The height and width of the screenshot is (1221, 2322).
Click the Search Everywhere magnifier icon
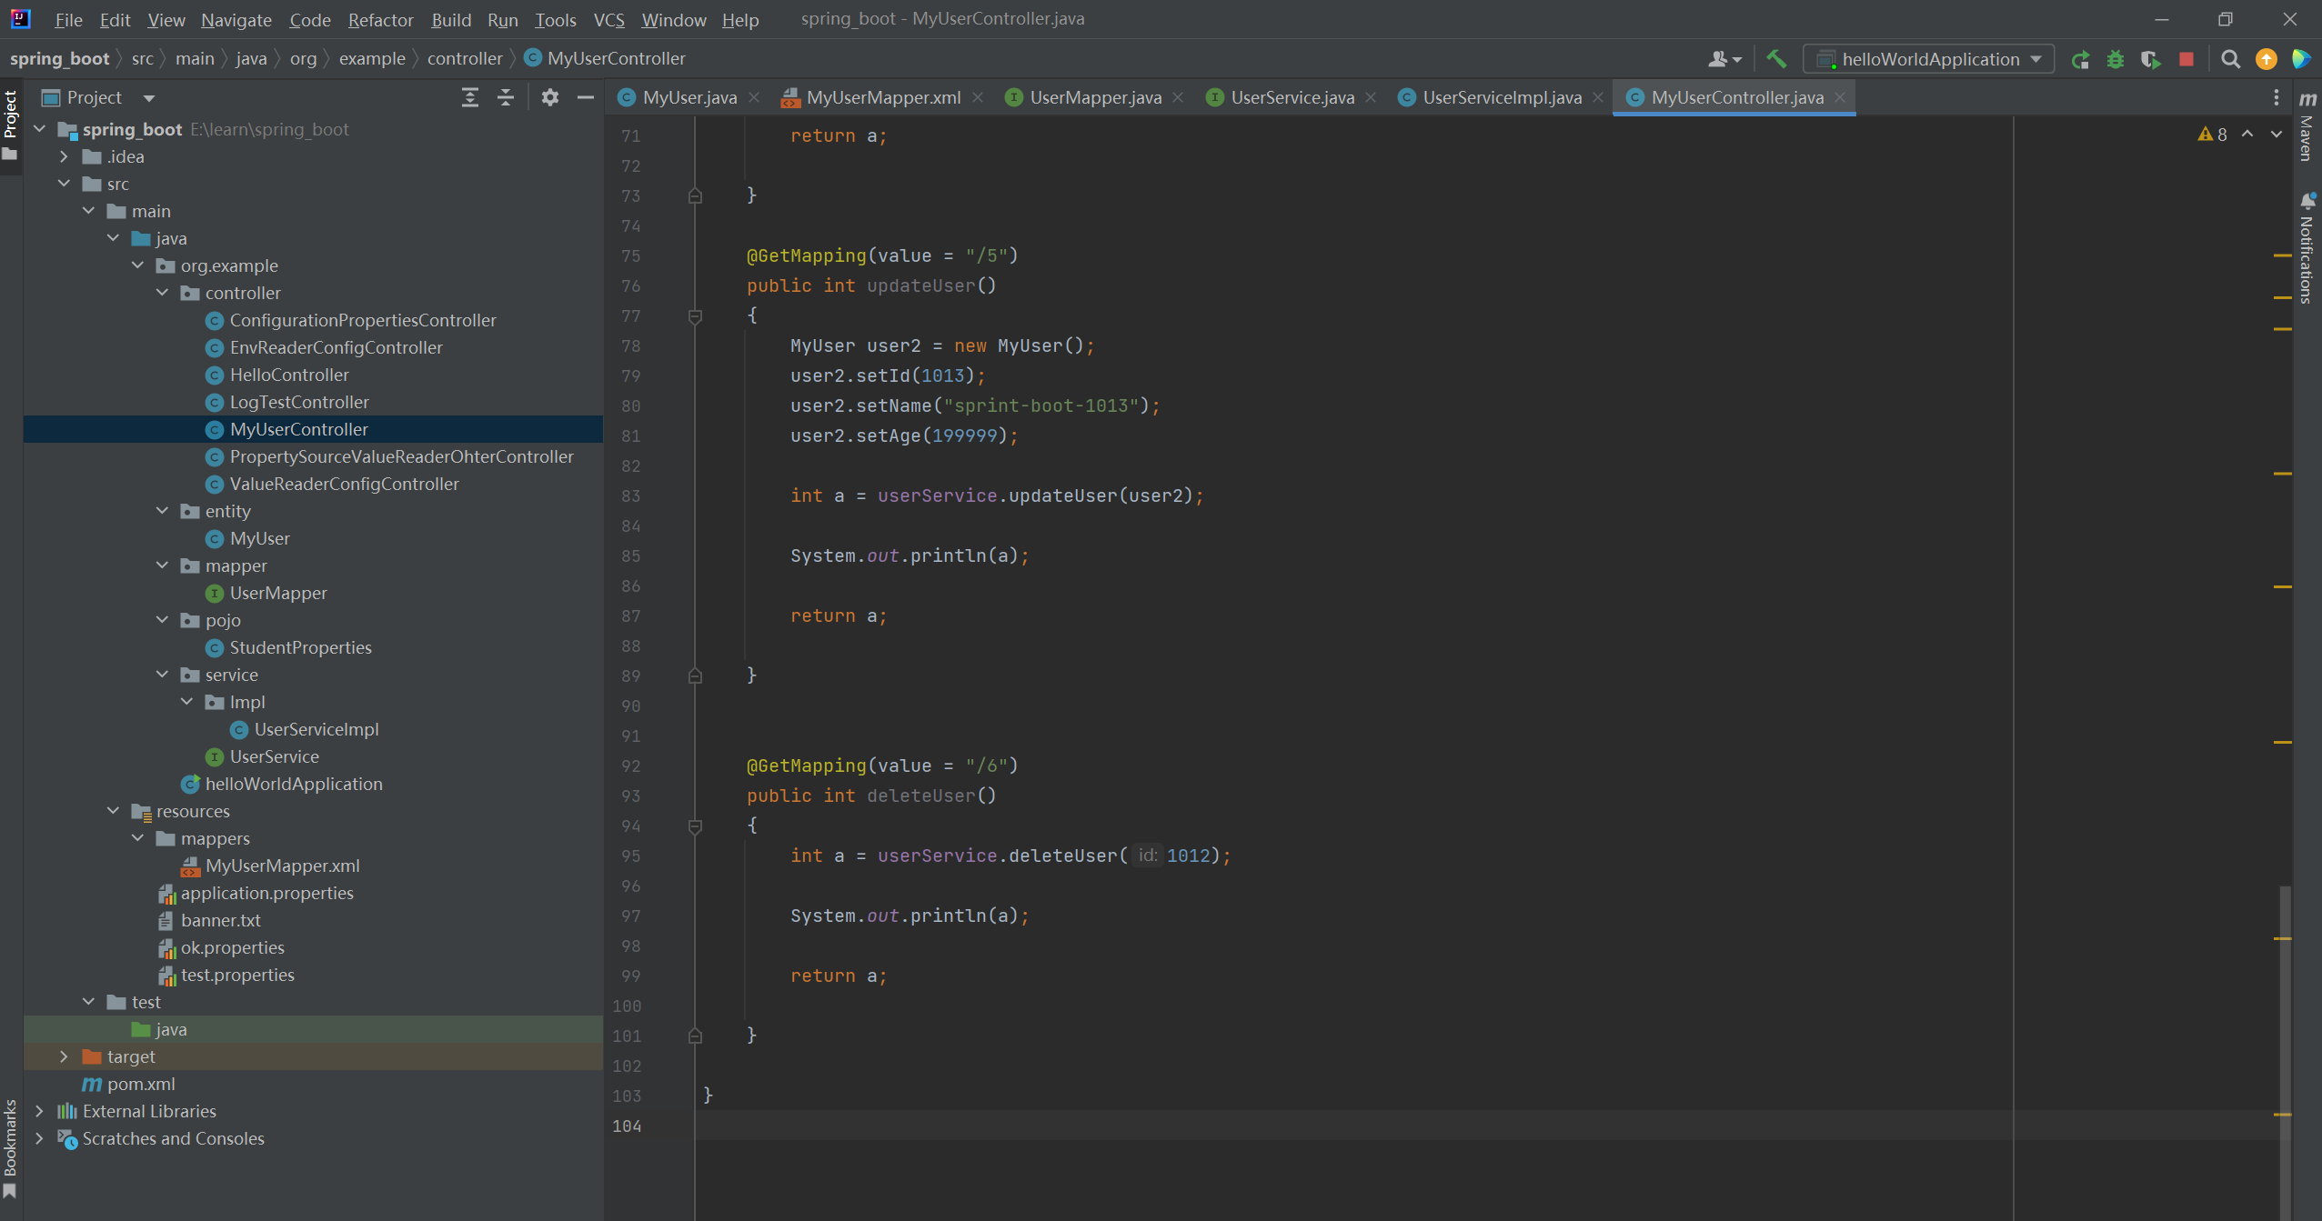click(x=2230, y=60)
